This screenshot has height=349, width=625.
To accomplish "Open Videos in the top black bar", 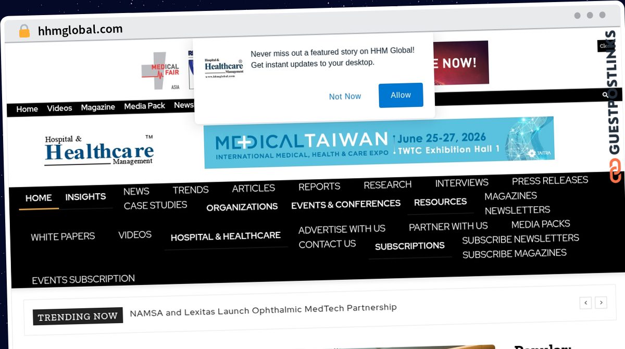I will click(59, 108).
